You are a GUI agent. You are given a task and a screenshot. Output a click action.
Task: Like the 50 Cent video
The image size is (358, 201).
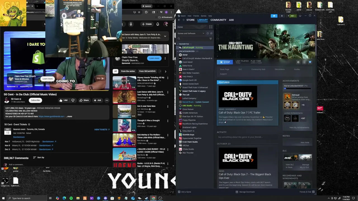63,100
